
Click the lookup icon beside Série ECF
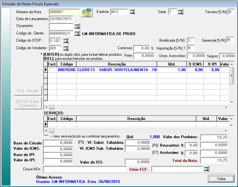pyautogui.click(x=206, y=169)
